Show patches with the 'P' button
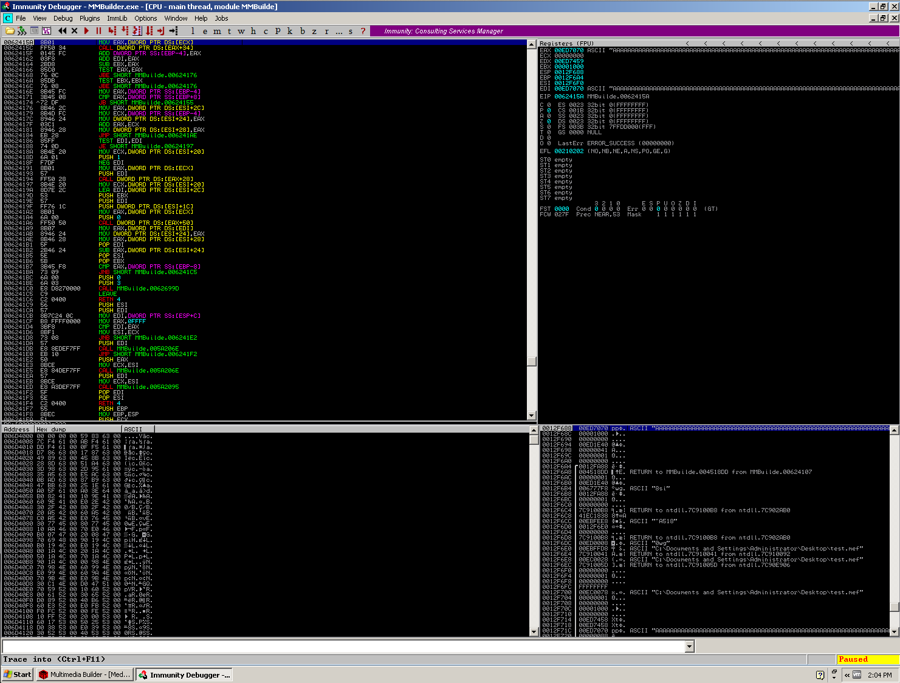The height and width of the screenshot is (683, 900). click(x=278, y=31)
